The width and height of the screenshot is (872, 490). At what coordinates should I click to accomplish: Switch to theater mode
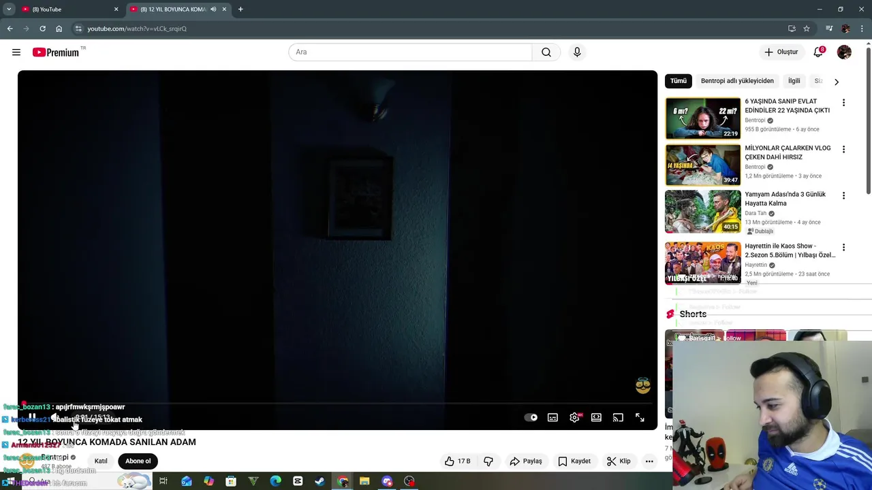coord(596,418)
